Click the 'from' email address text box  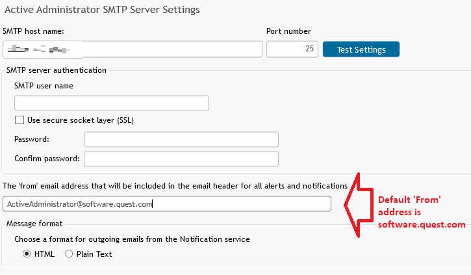[166, 203]
